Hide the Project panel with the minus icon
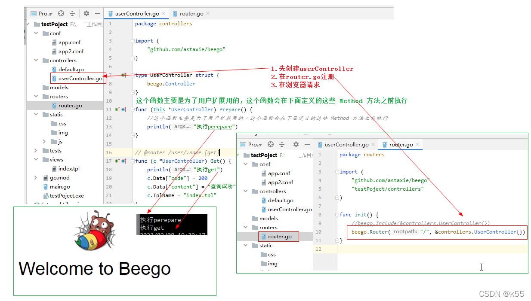Image resolution: width=531 pixels, height=301 pixels. coord(97,13)
